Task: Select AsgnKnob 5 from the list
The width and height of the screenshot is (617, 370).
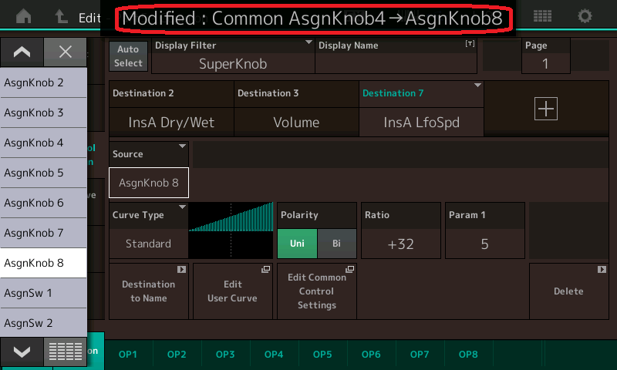Action: [43, 173]
